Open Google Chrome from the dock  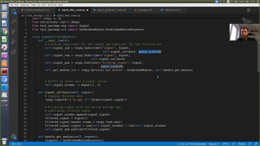pyautogui.click(x=4, y=32)
